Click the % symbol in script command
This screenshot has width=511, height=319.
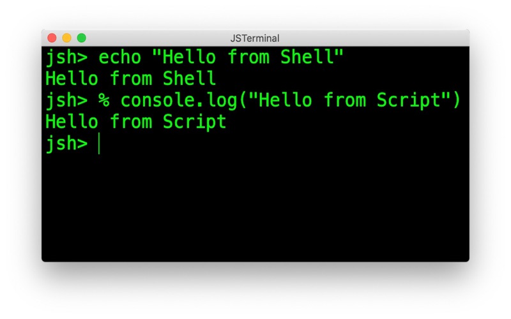(x=104, y=100)
